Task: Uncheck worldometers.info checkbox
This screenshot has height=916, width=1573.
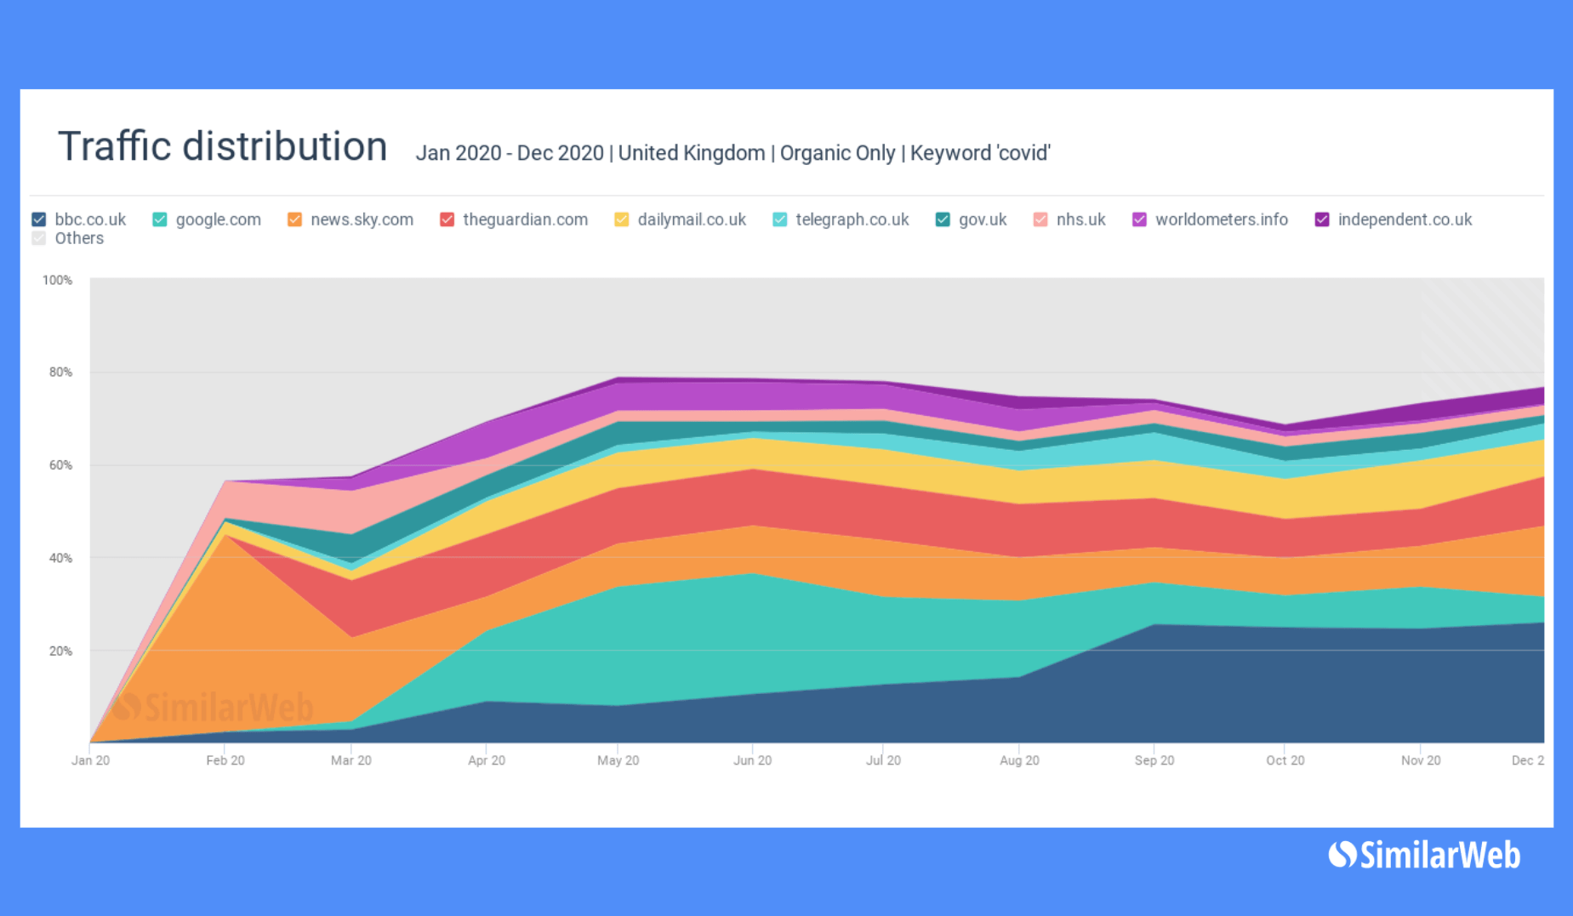Action: tap(1139, 219)
